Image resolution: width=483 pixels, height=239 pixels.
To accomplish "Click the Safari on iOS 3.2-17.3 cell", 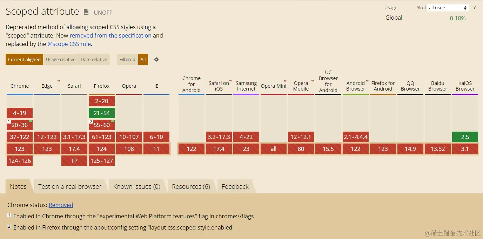I will [x=219, y=137].
